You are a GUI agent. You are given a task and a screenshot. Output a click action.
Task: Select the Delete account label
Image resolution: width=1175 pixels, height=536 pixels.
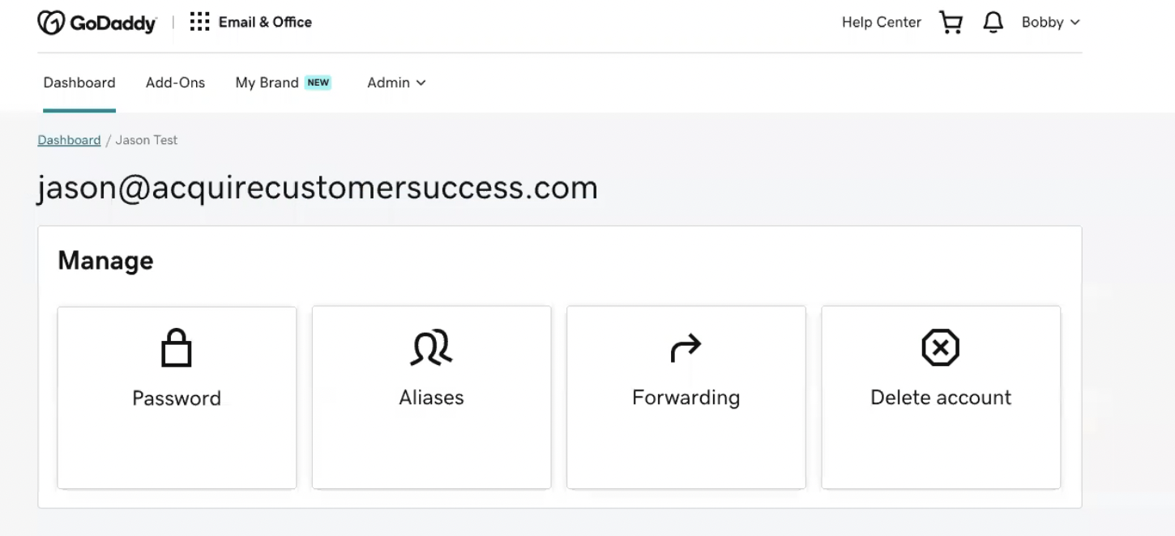pyautogui.click(x=941, y=398)
